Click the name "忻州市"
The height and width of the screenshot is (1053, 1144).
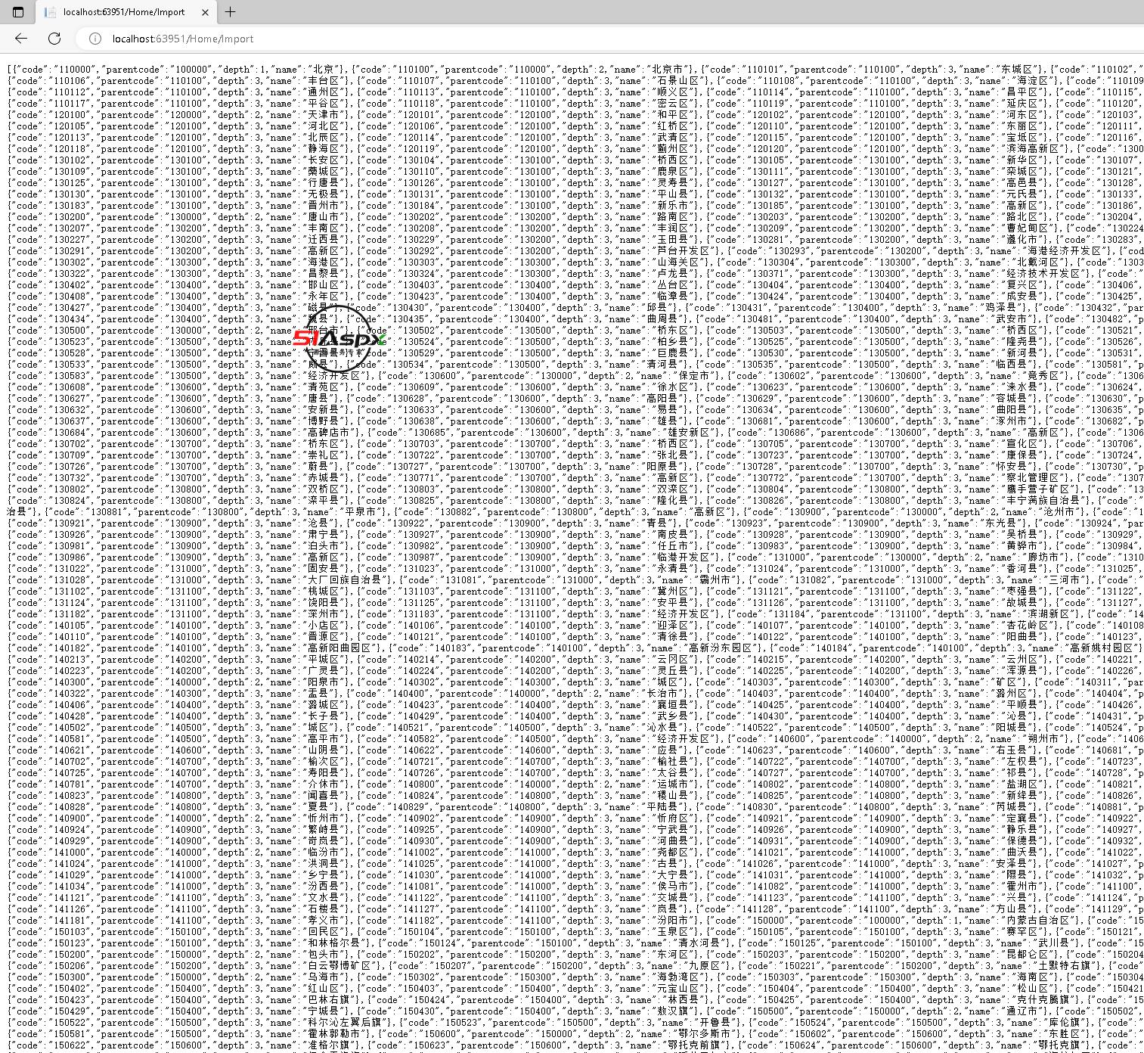point(325,818)
